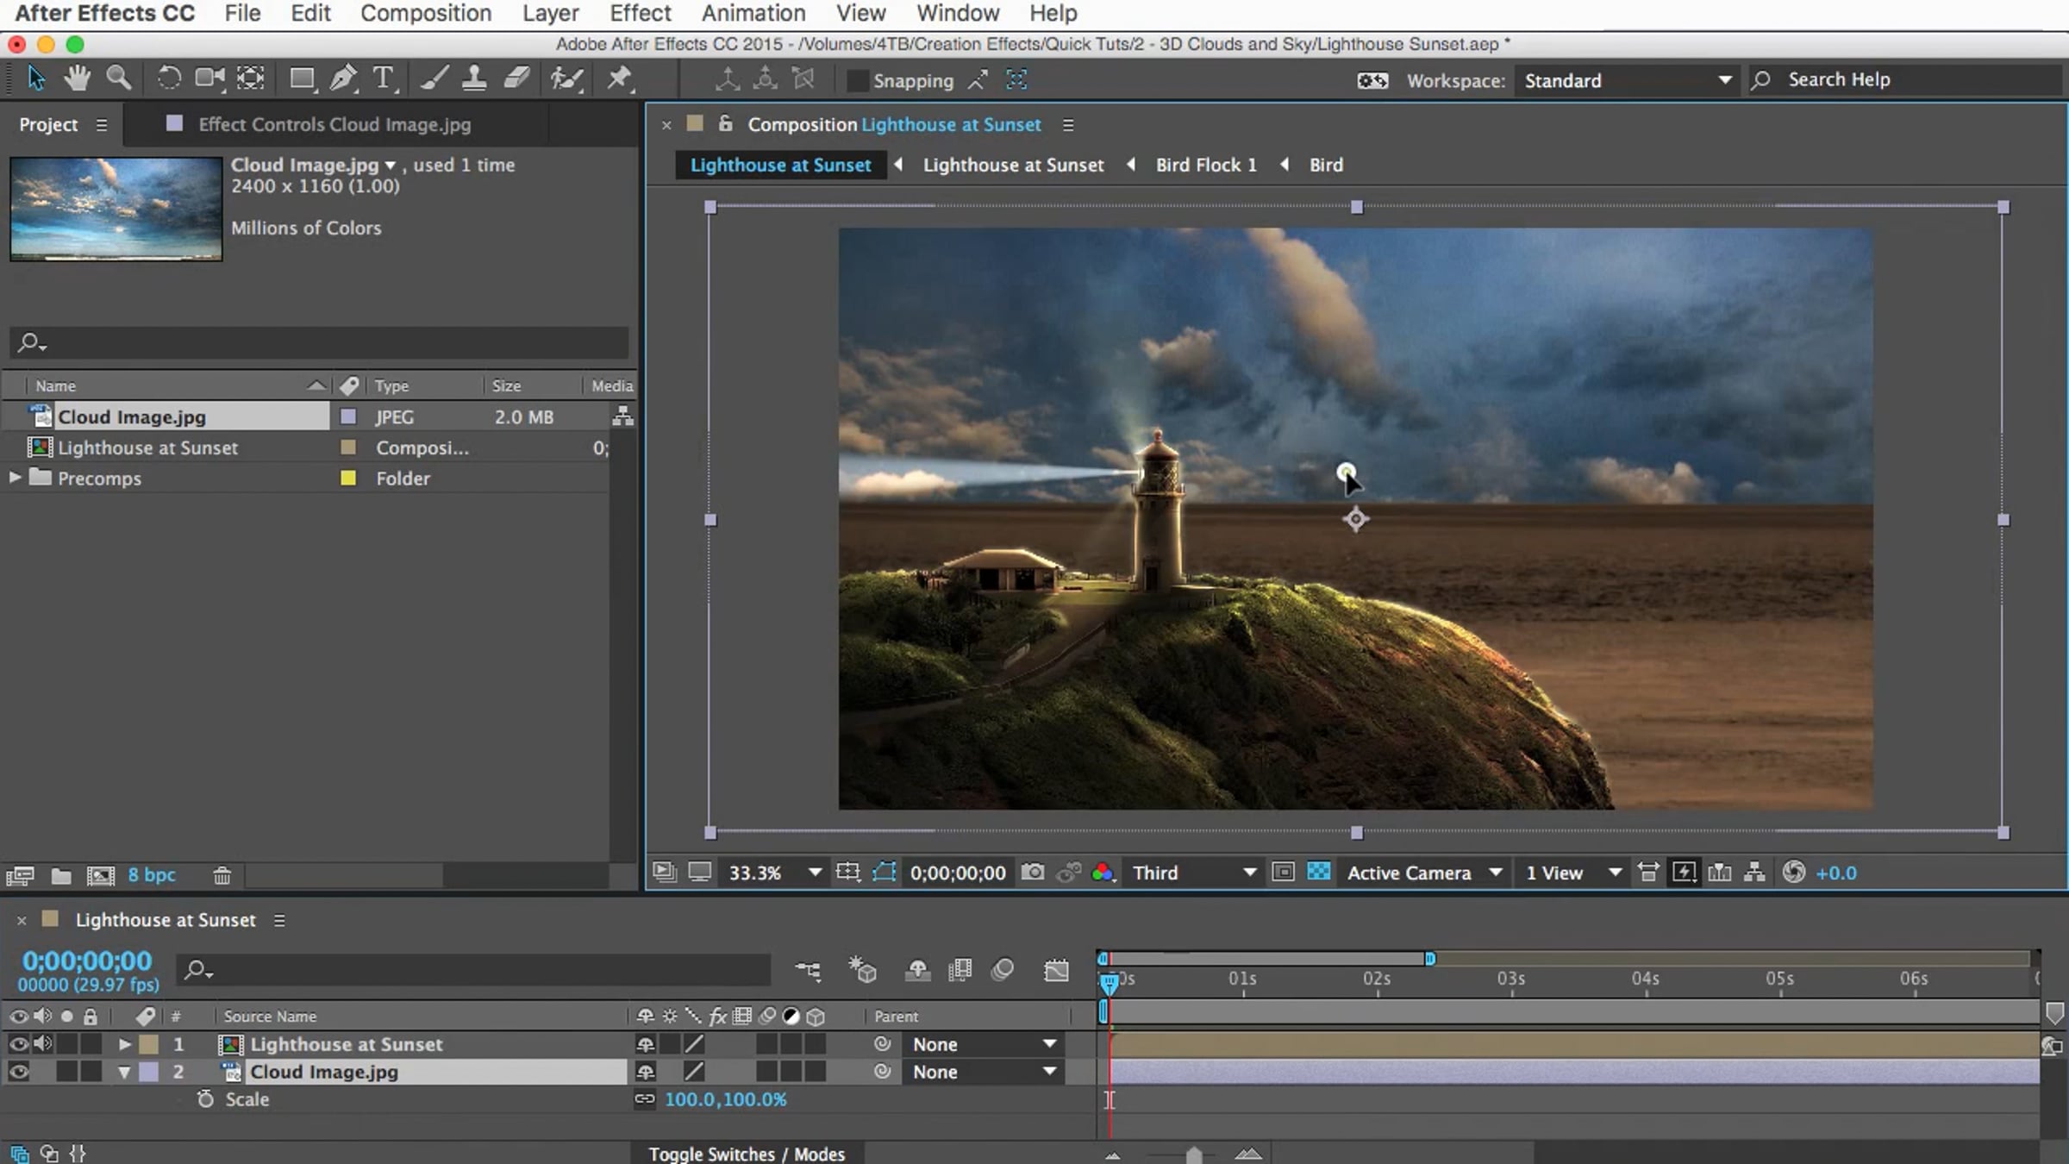The width and height of the screenshot is (2069, 1164).
Task: Click the timeline zoom slider handle
Action: click(1194, 1155)
